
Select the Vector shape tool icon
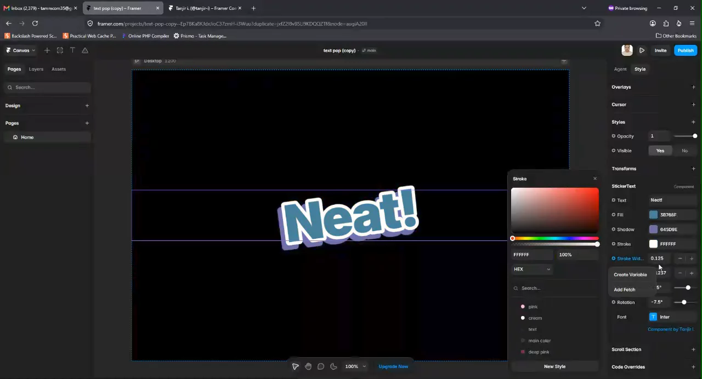click(85, 50)
